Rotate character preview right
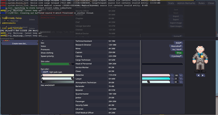Screen dimensions: 218x115 coord(203,75)
